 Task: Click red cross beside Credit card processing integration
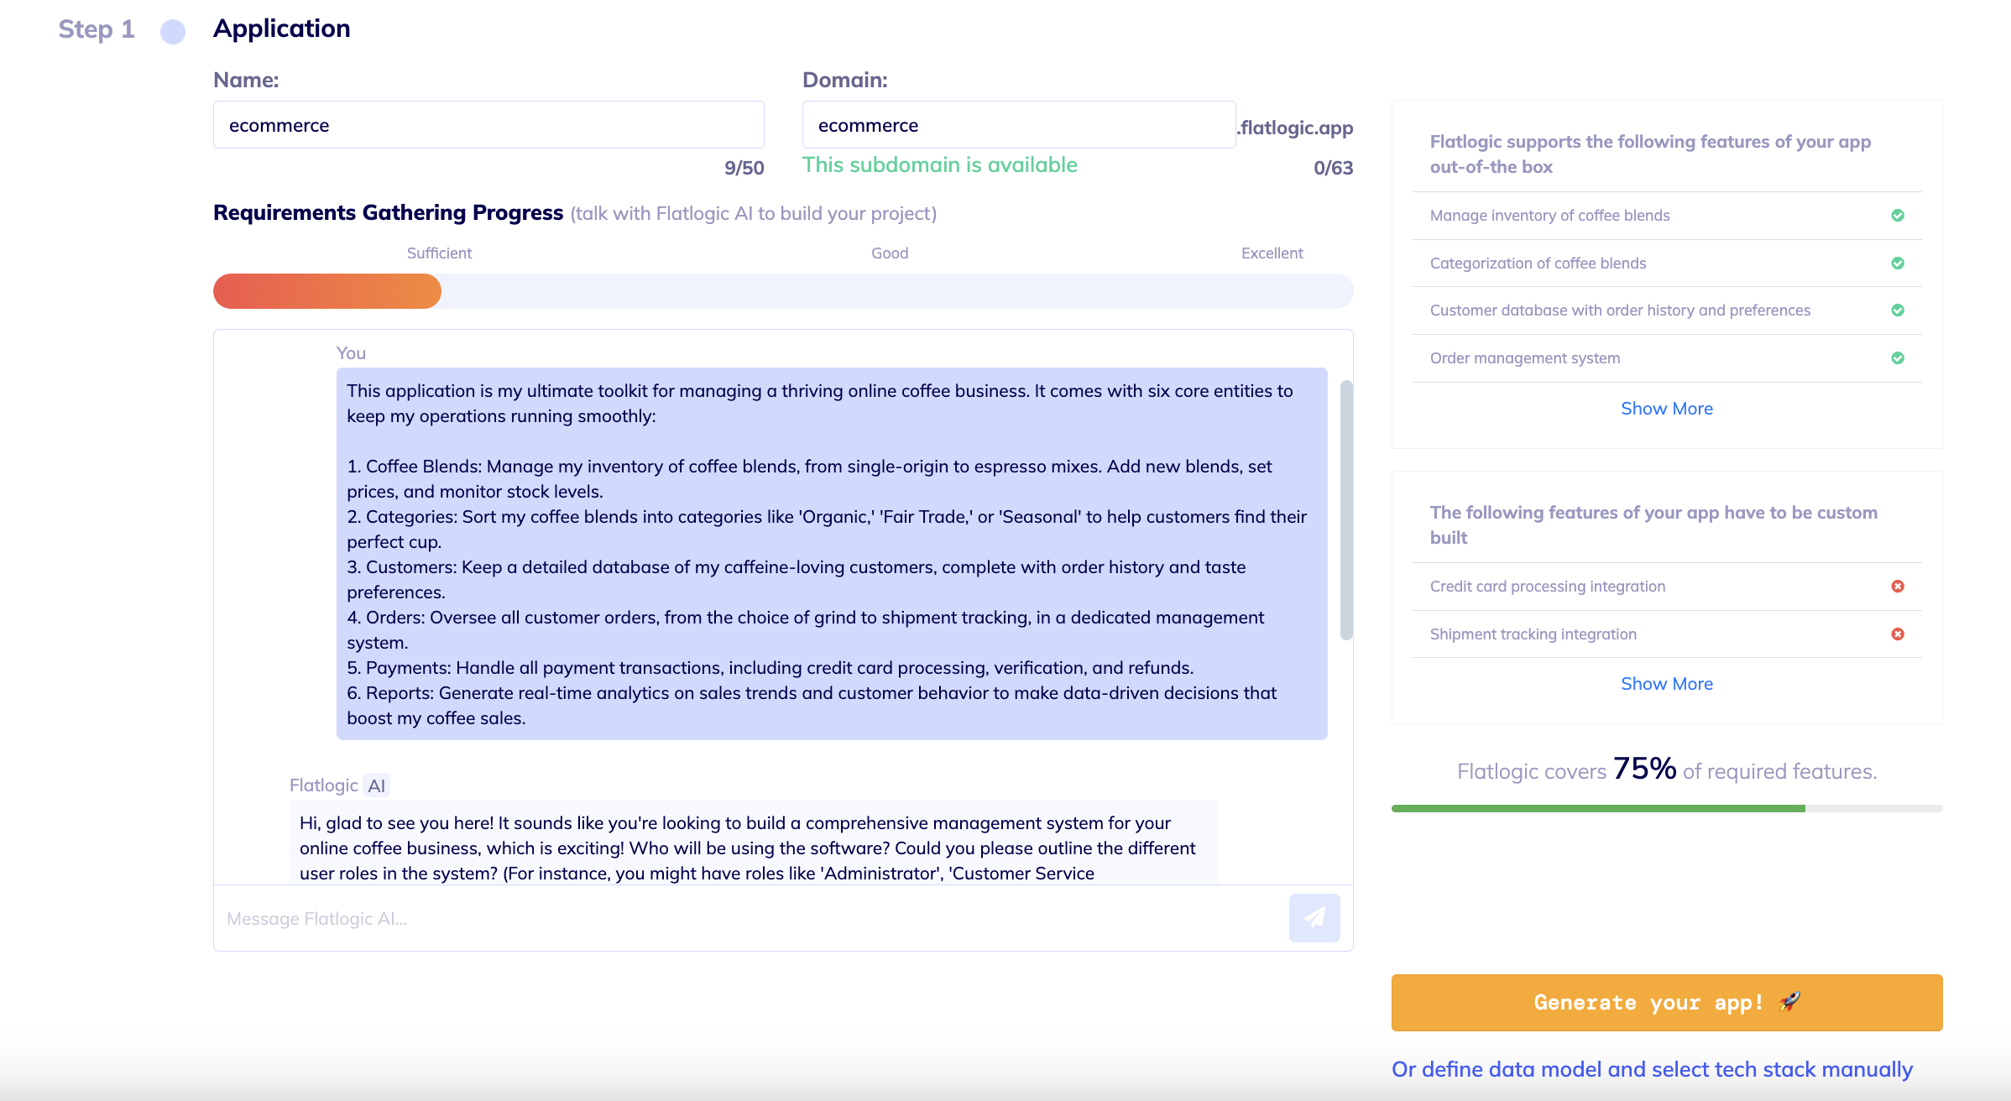point(1898,587)
